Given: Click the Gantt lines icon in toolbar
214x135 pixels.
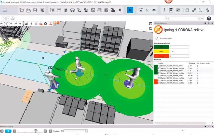Looking at the screenshot, I should click(113, 10).
